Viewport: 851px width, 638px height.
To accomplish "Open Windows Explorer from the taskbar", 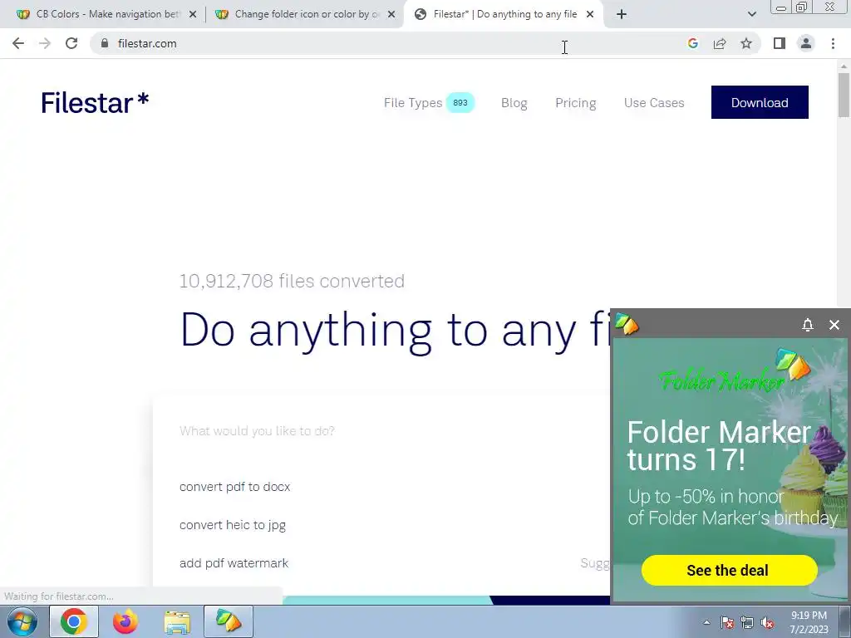I will [177, 621].
